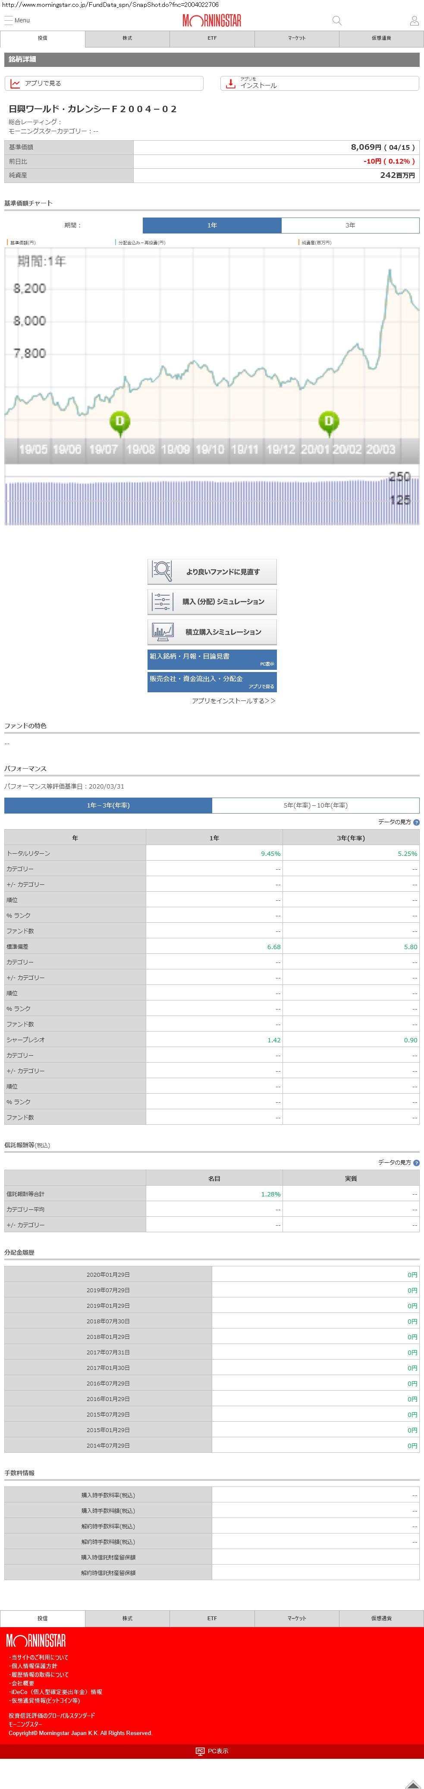The width and height of the screenshot is (424, 1789).
Task: Click アプリをインストールする>> link
Action: (x=233, y=701)
